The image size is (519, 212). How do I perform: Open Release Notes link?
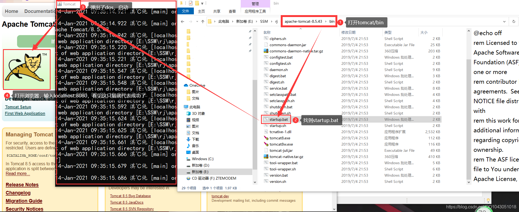coord(22,185)
